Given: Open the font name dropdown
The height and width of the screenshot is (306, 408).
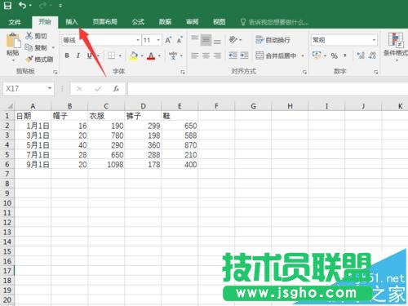Looking at the screenshot, I should point(138,40).
